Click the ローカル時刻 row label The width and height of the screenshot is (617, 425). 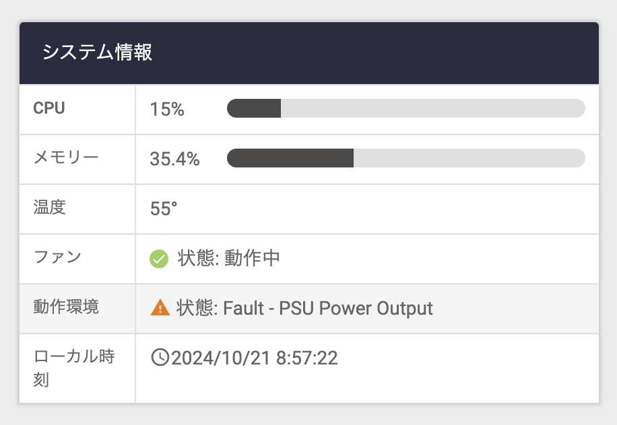(x=74, y=368)
